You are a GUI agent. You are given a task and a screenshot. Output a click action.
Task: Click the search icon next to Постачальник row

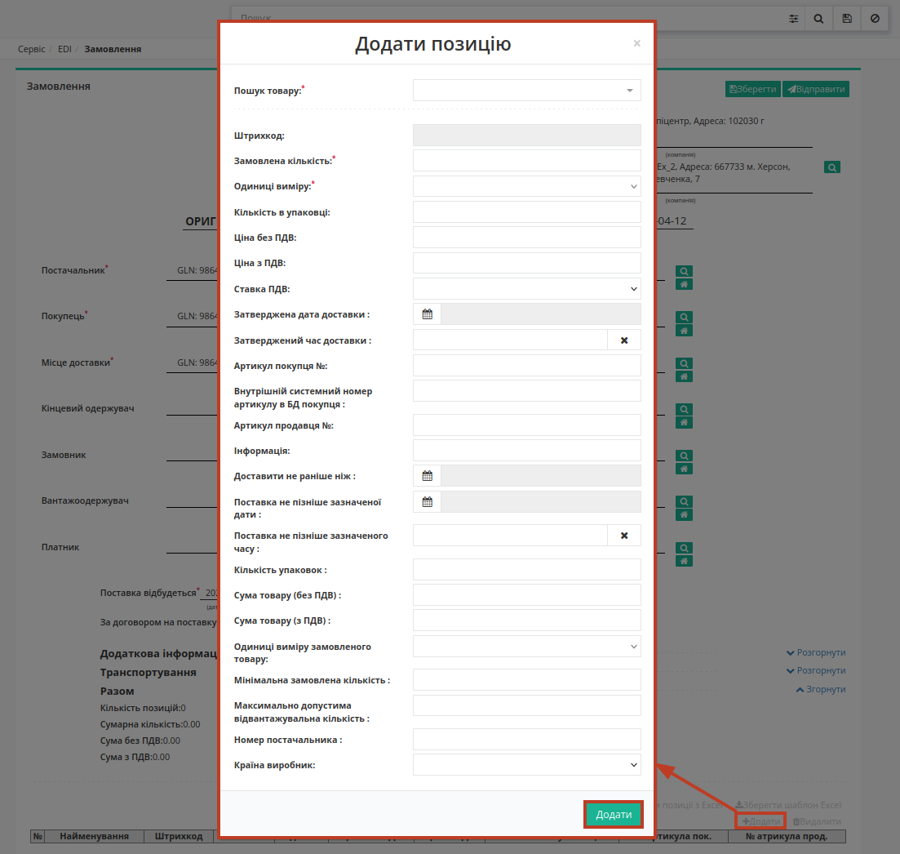click(685, 271)
